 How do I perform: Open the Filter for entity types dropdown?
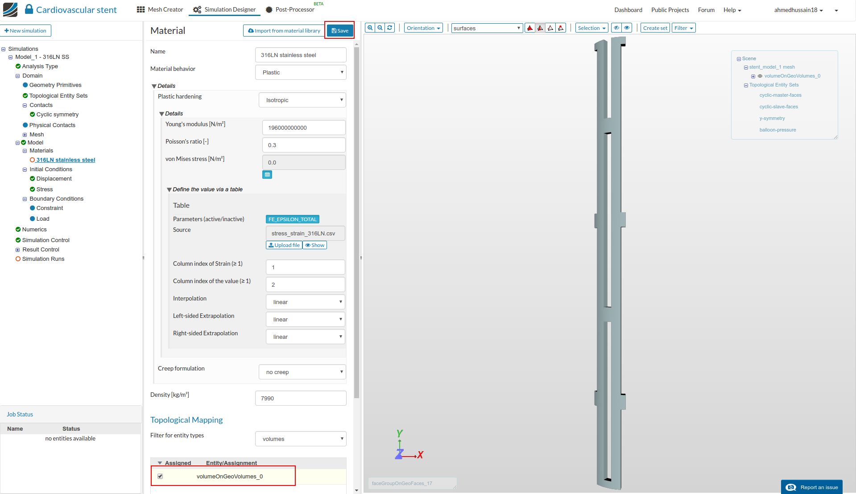(301, 439)
